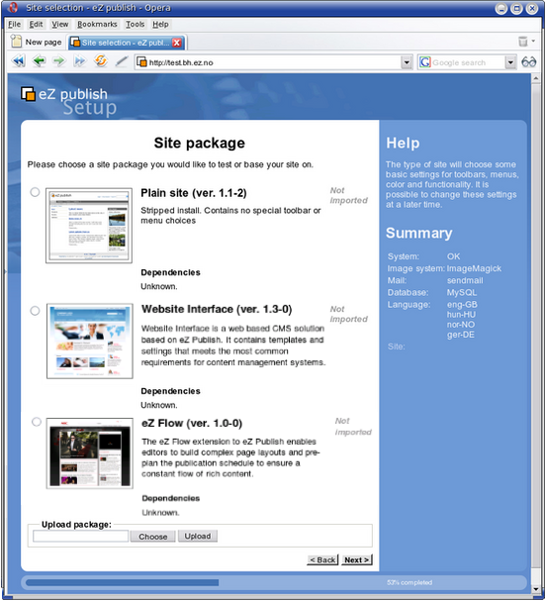Viewport: 545px width, 601px height.
Task: Click the 'Site package' title
Action: 199,143
